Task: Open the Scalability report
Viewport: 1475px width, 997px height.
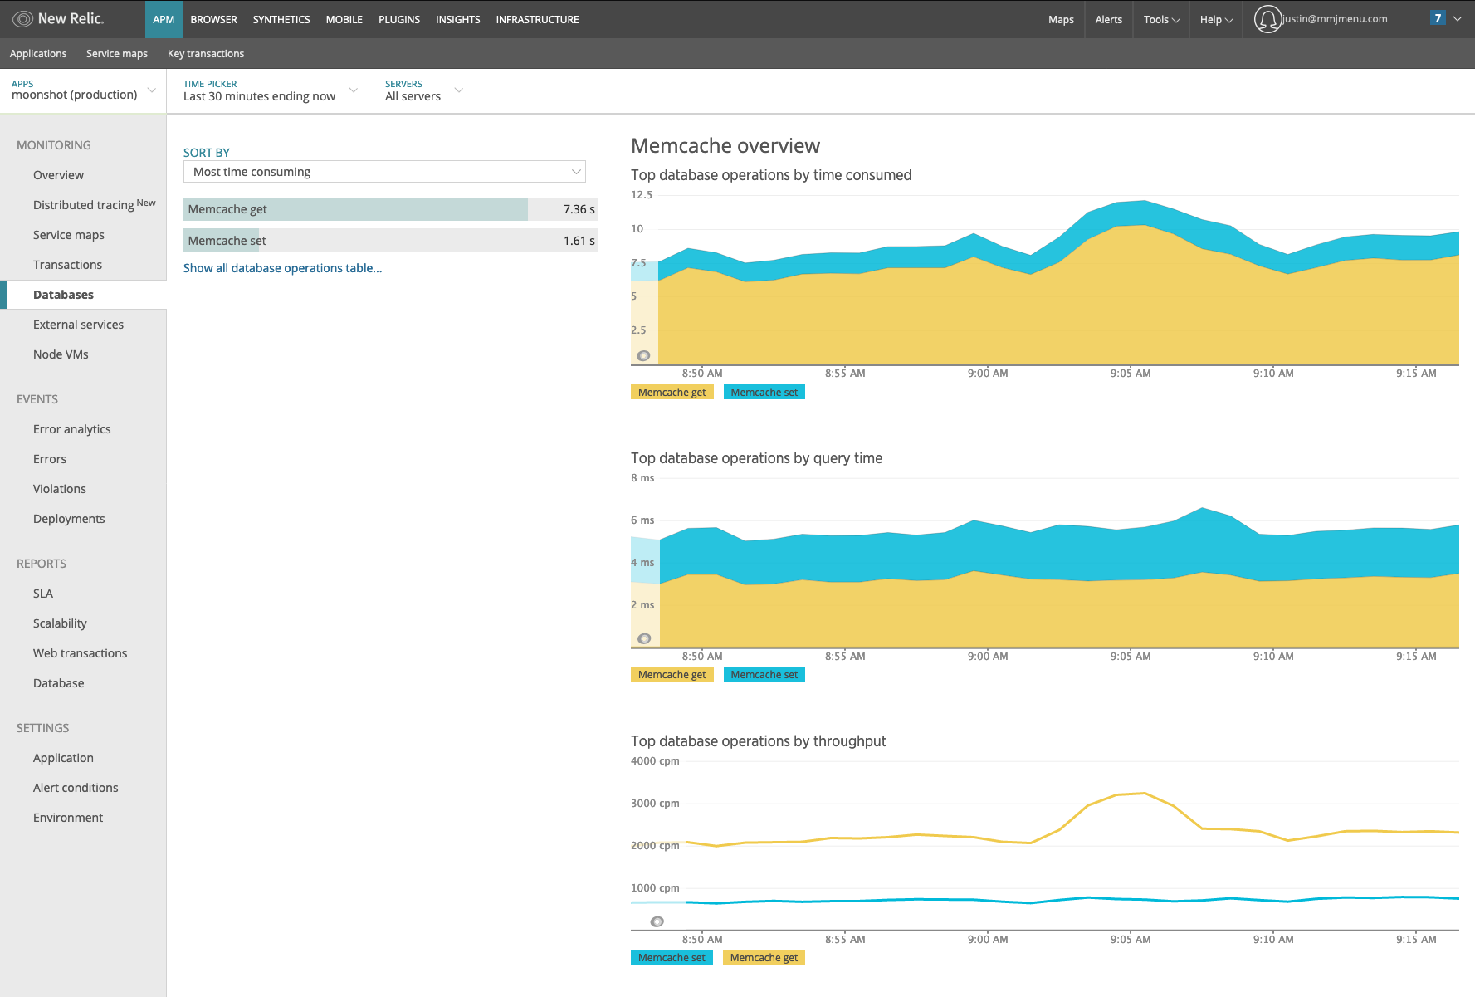Action: coord(60,623)
